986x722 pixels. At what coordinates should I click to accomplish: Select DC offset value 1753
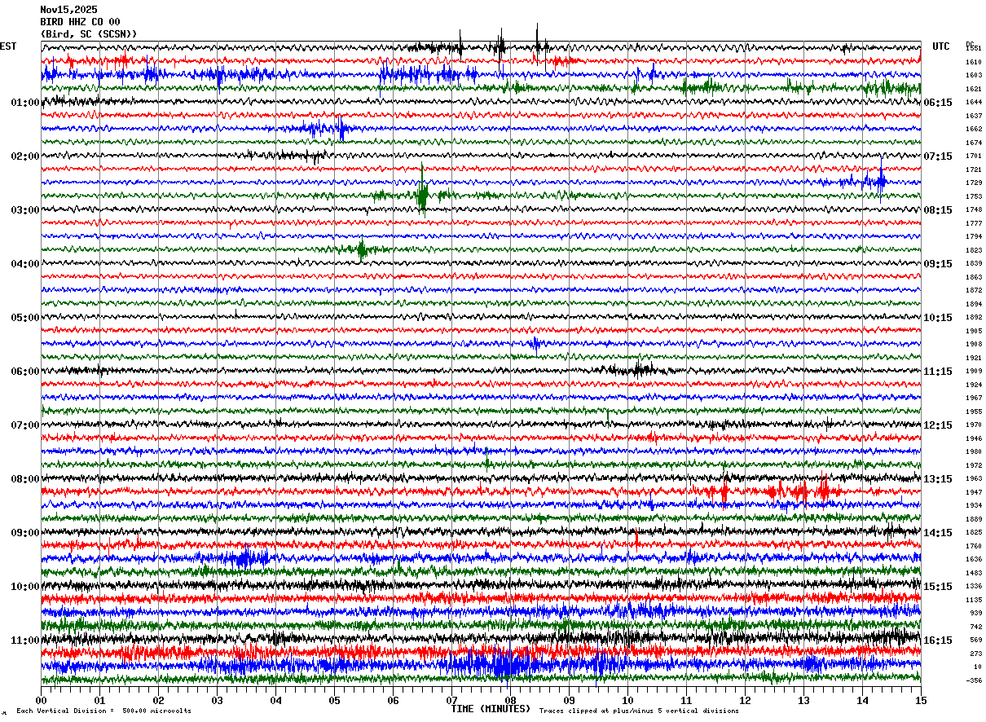click(x=974, y=196)
